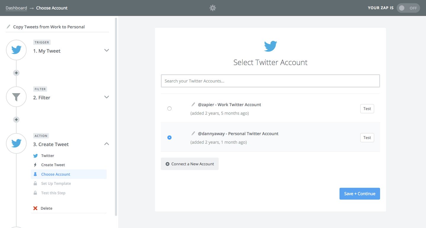The image size is (426, 228).
Task: Select Set Up Template in the sidebar
Action: 56,183
